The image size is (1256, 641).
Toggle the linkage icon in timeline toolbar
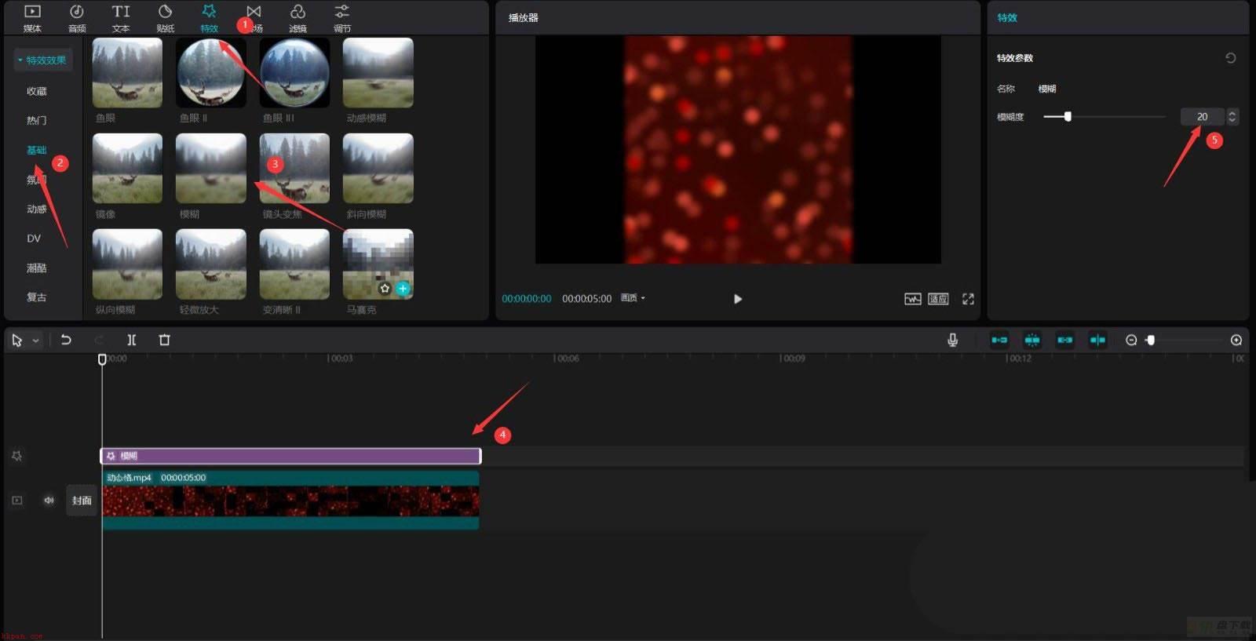tap(1064, 340)
